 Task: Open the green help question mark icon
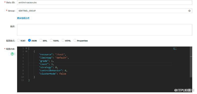coord(12,54)
